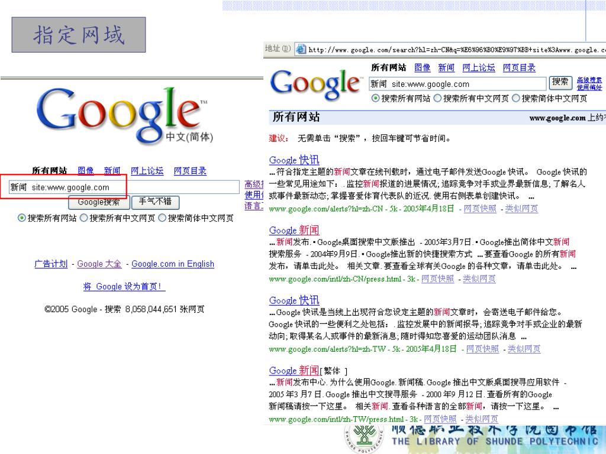
Task: Click the Google搜索 button
Action: [x=99, y=202]
